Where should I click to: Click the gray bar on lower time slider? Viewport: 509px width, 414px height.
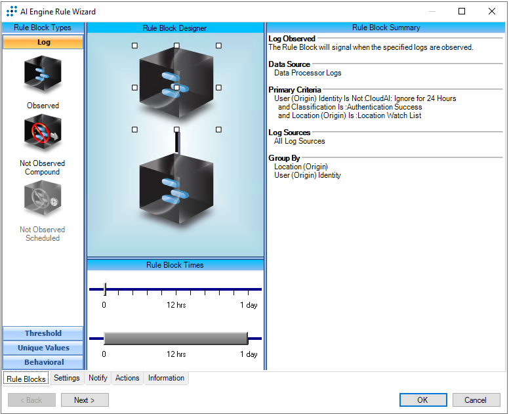tap(175, 339)
